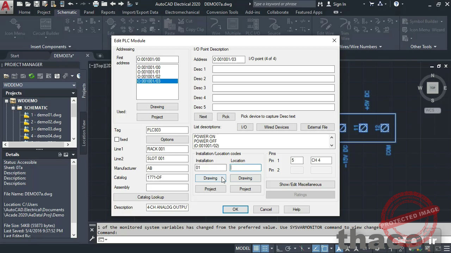The image size is (451, 253).
Task: Switch to the Panel ribbon tab
Action: pos(89,12)
